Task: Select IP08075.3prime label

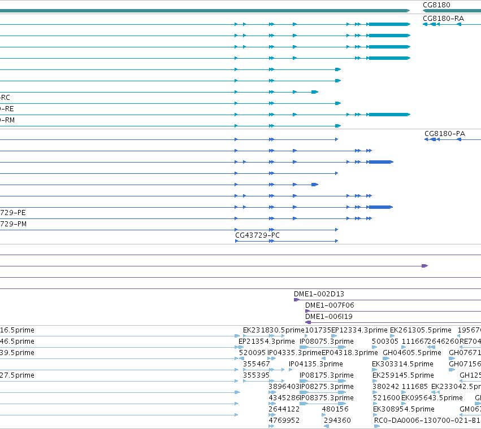Action: pyautogui.click(x=326, y=342)
